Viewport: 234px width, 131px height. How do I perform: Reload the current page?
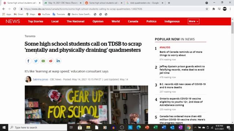pyautogui.click(x=15, y=9)
